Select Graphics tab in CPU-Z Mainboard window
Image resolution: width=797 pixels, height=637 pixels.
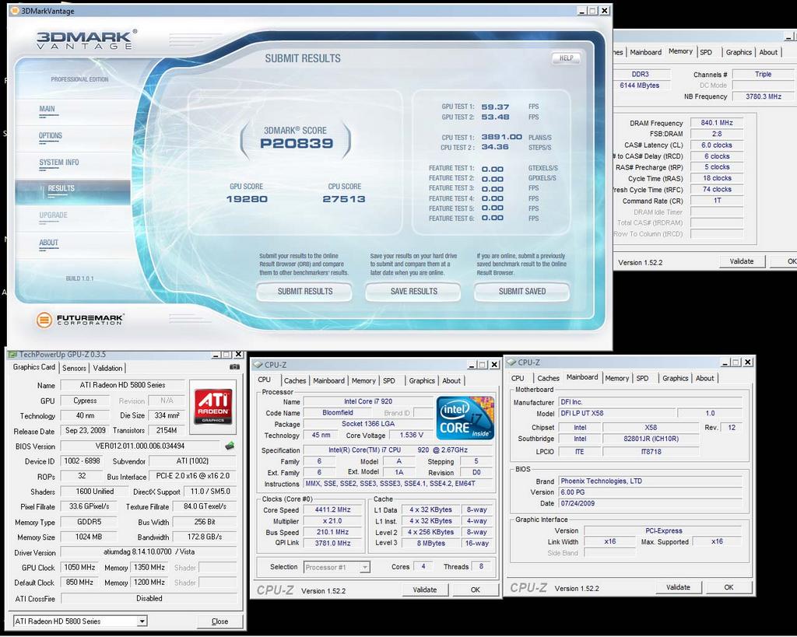[x=675, y=378]
